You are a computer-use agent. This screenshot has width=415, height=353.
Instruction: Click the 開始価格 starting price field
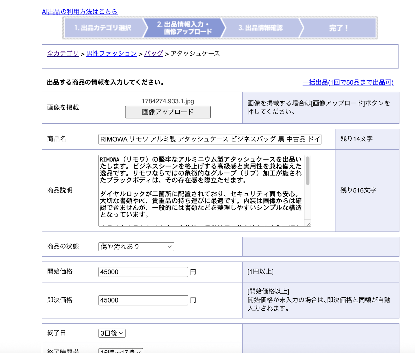[x=143, y=272]
